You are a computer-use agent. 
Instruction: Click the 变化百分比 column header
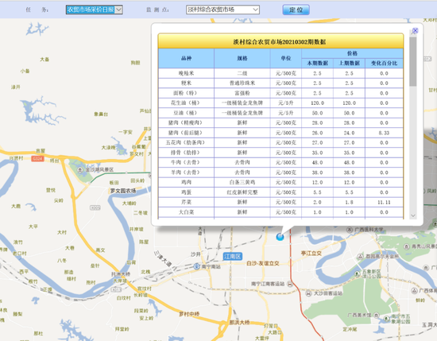pos(384,64)
